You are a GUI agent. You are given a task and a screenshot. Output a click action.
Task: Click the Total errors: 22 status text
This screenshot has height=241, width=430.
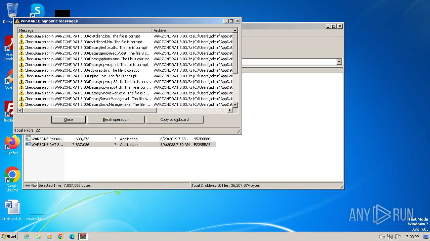tap(27, 130)
